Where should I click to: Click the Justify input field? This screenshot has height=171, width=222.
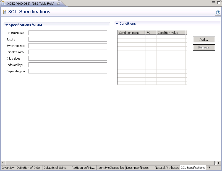click(68, 39)
